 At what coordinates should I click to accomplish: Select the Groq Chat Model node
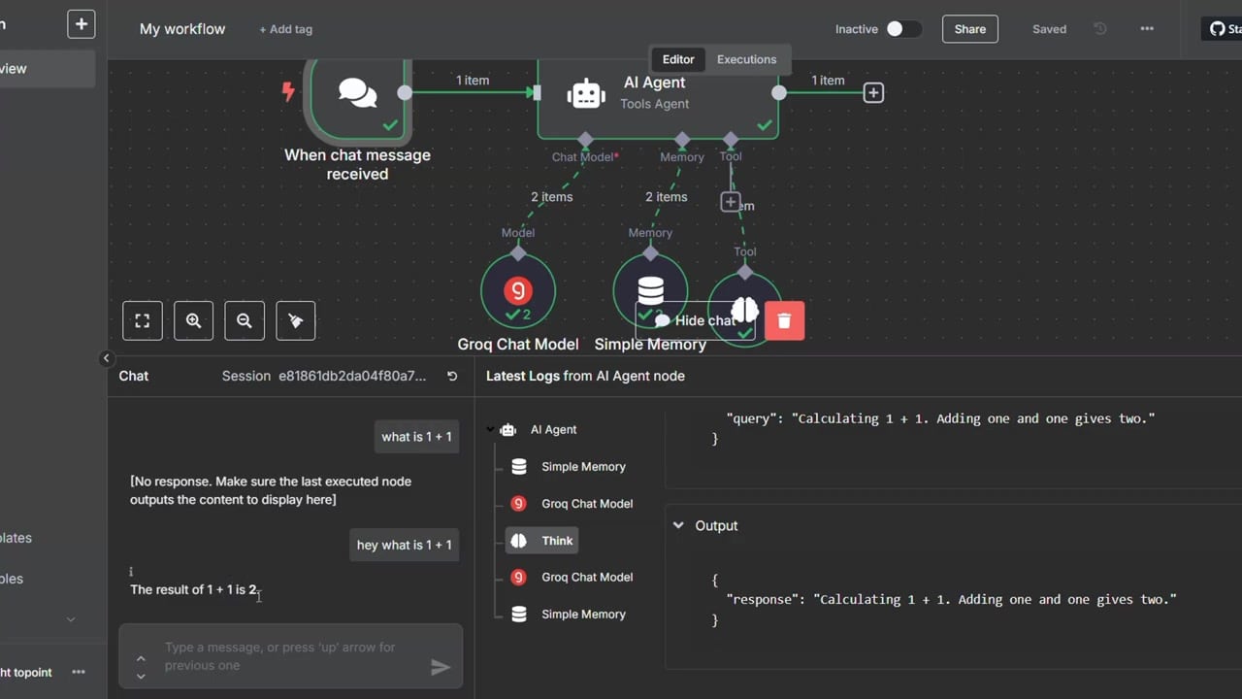(x=518, y=290)
